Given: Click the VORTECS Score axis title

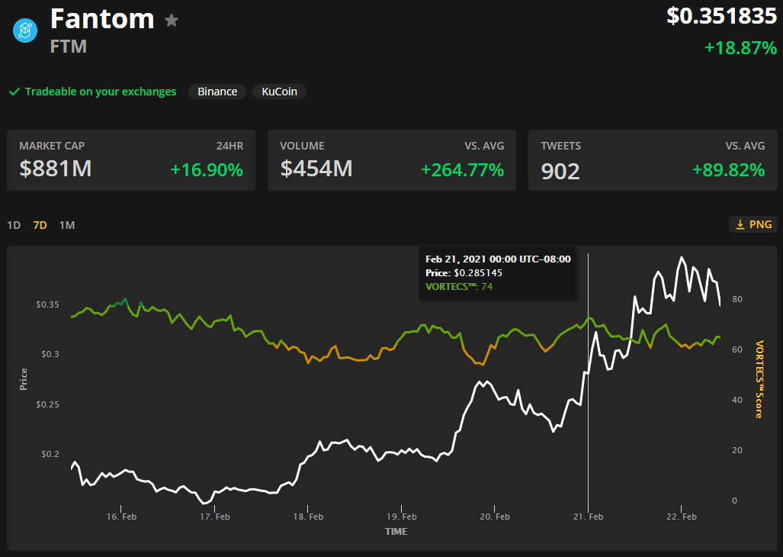Looking at the screenshot, I should (759, 379).
